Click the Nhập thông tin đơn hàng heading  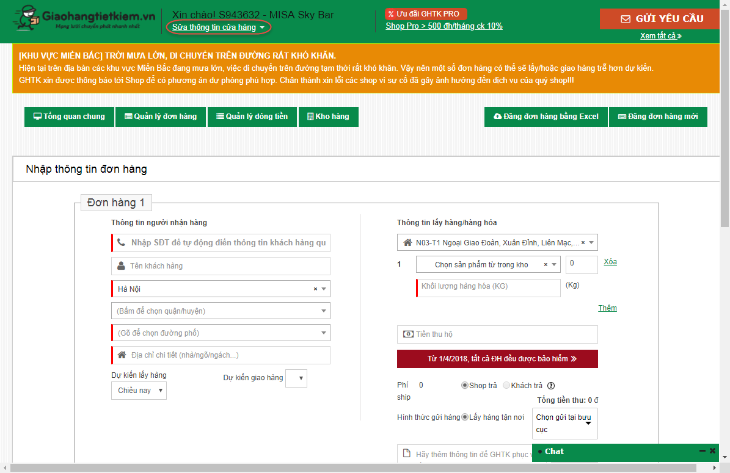point(86,169)
